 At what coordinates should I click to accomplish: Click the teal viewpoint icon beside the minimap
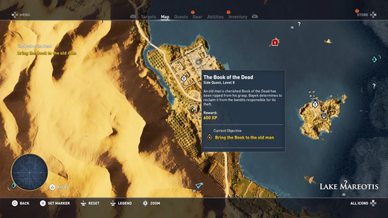(13, 185)
